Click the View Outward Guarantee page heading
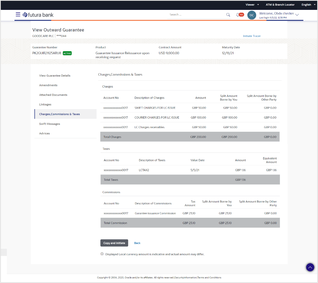The height and width of the screenshot is (283, 318). point(58,30)
